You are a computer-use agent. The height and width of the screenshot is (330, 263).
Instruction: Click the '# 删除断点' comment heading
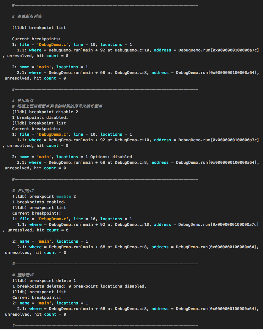pyautogui.click(x=23, y=275)
